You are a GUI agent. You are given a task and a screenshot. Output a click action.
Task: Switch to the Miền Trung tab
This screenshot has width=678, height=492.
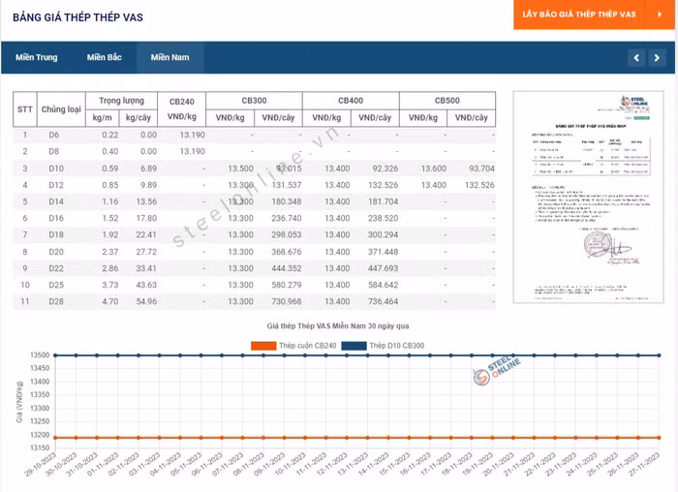coord(36,58)
